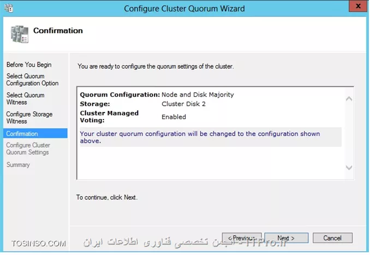Click the Storage label
This screenshot has height=255, width=370.
[x=95, y=104]
